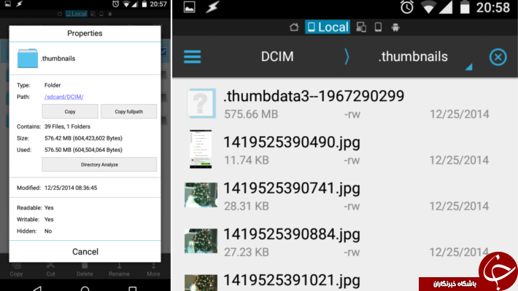Viewport: 518px width, 291px height.
Task: Tap the phone device icon in right toolbar
Action: click(x=378, y=27)
